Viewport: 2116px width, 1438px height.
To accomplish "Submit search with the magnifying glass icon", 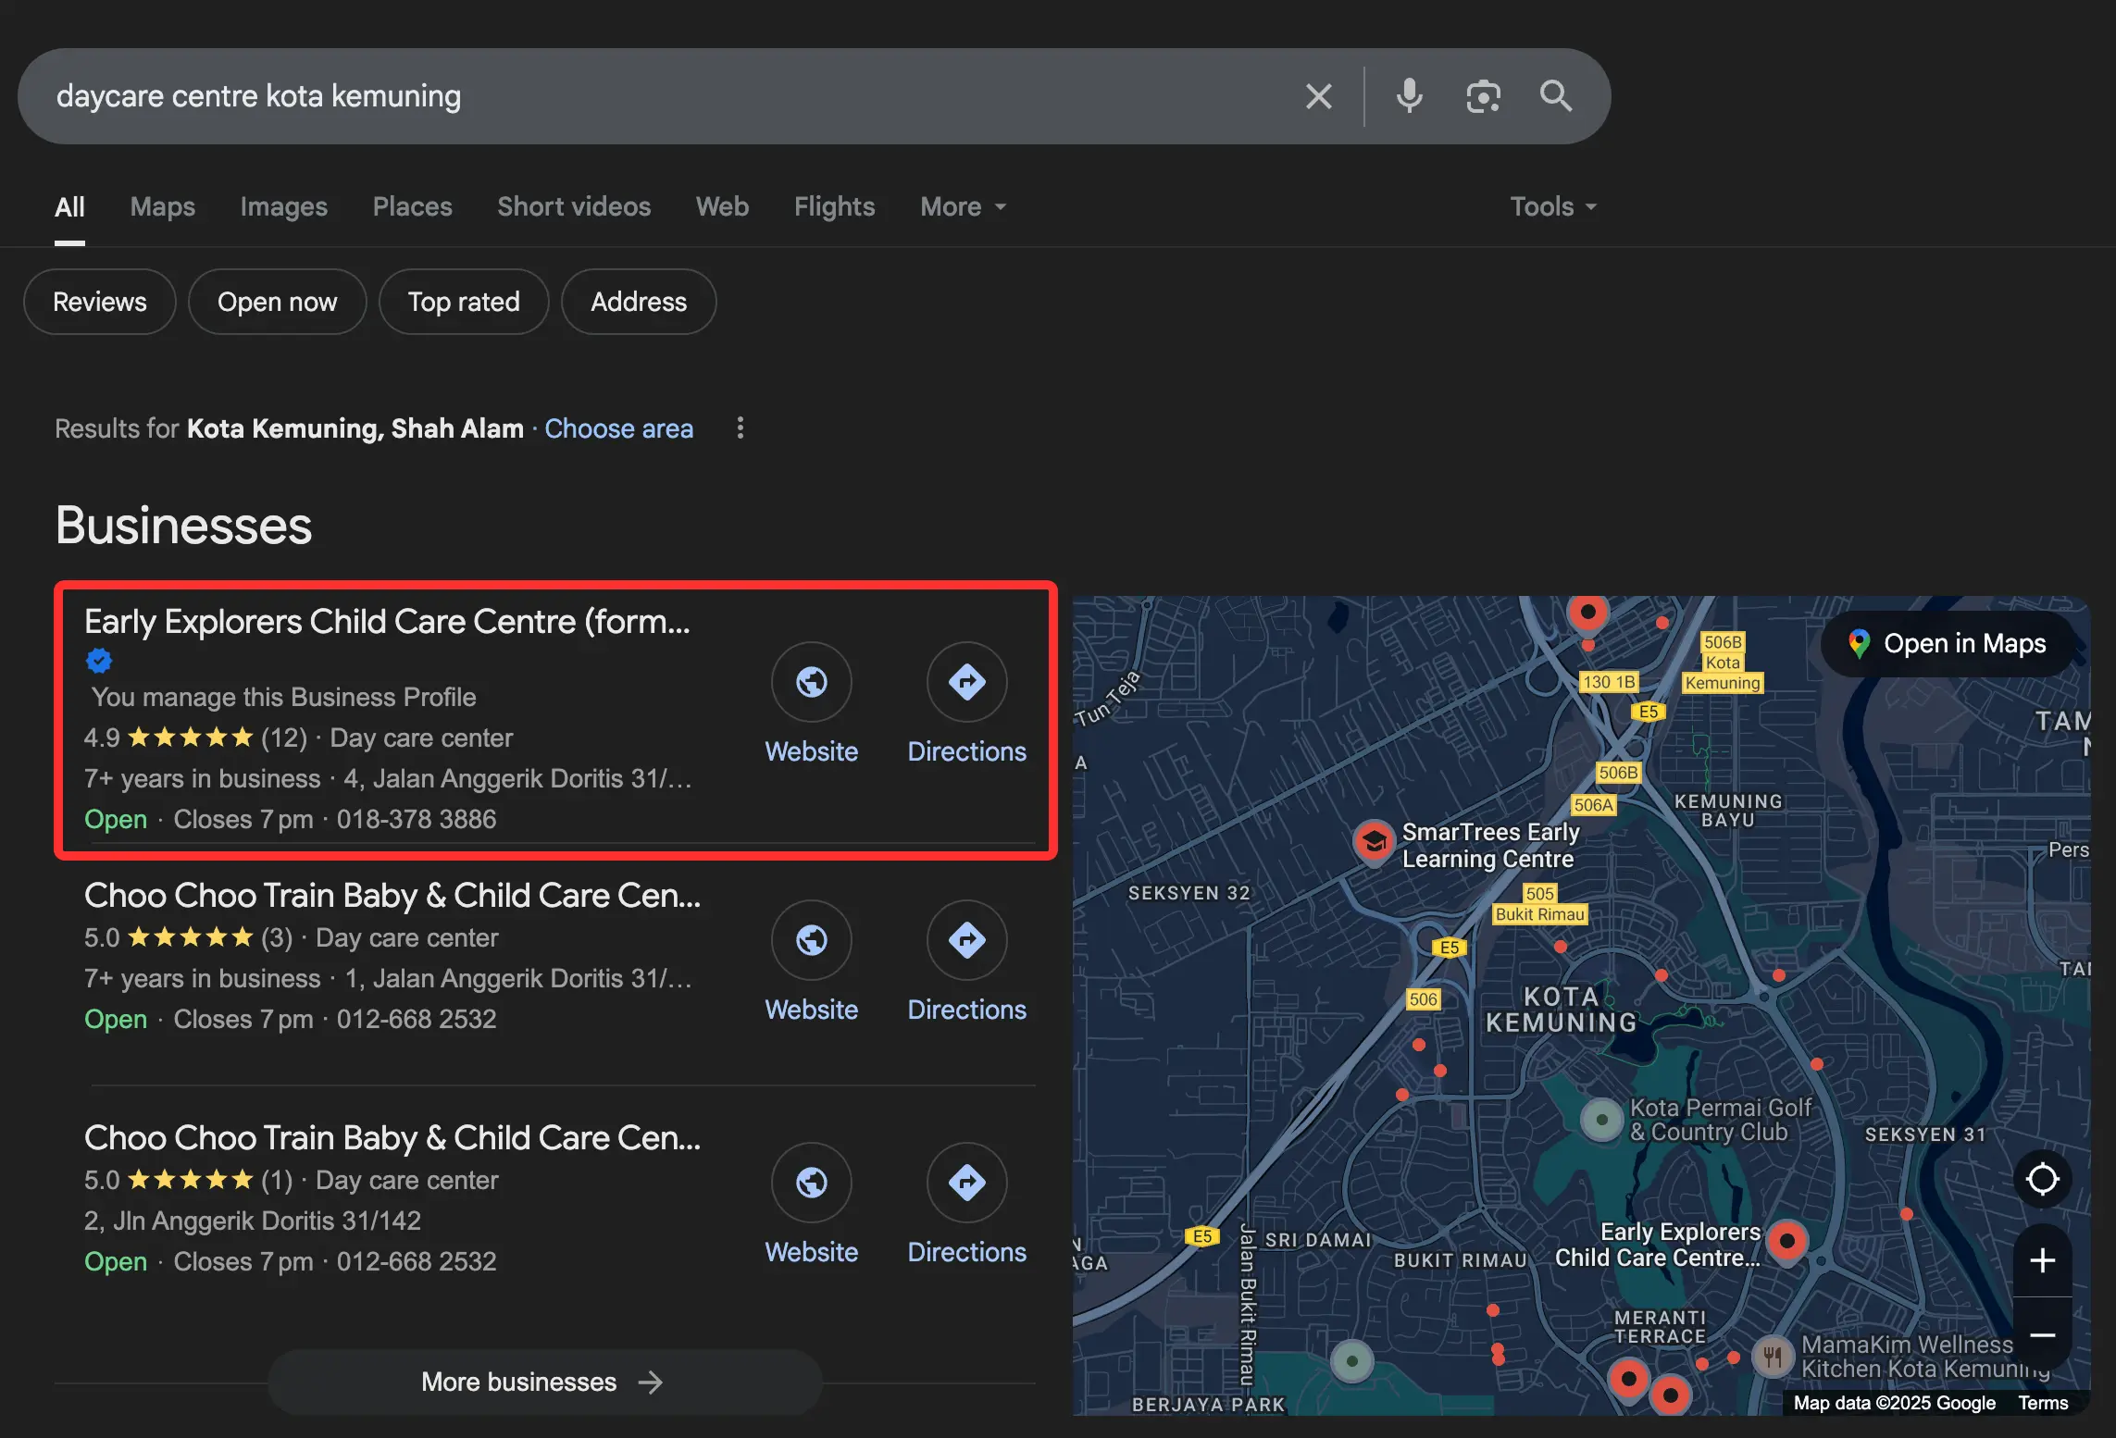I will click(1555, 96).
